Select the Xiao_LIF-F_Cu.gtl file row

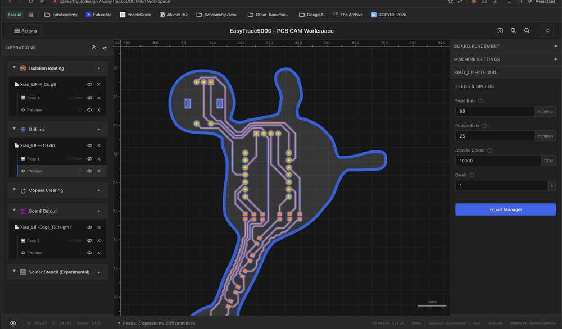tap(57, 84)
